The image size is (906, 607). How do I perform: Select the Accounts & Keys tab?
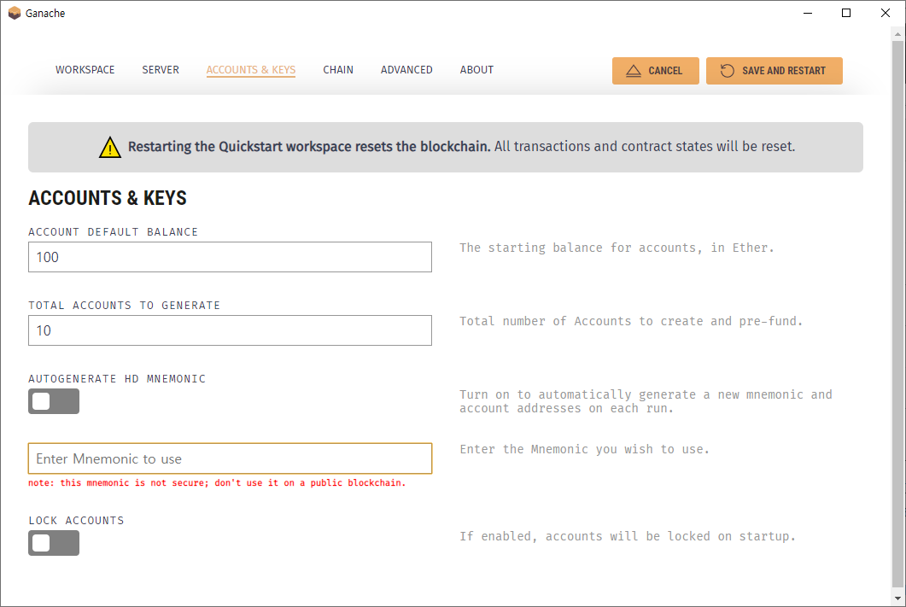tap(251, 70)
